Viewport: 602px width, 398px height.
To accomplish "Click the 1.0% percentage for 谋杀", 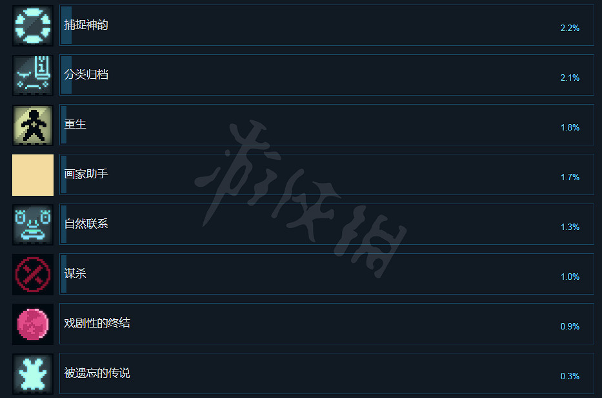I will tap(570, 277).
